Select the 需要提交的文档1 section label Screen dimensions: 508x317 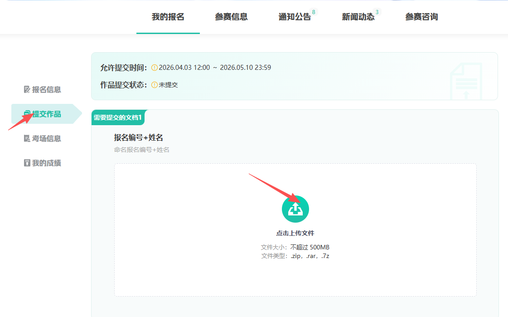(x=118, y=117)
